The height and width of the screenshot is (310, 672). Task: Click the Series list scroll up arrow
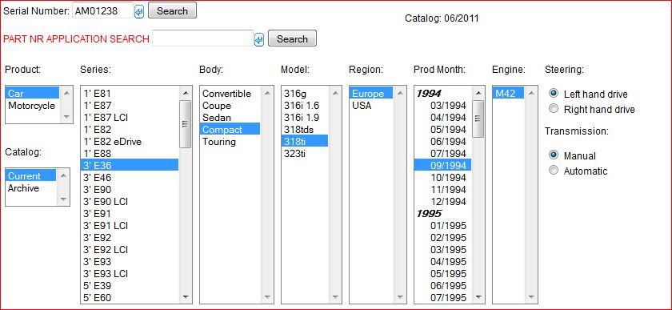[185, 92]
